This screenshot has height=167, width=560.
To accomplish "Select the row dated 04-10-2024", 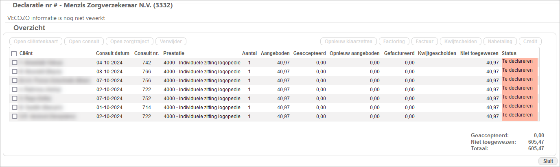I will click(x=109, y=63).
